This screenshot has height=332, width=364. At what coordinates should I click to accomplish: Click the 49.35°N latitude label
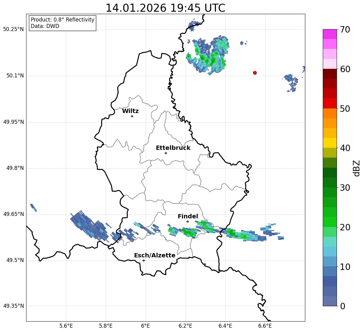[x=13, y=306]
